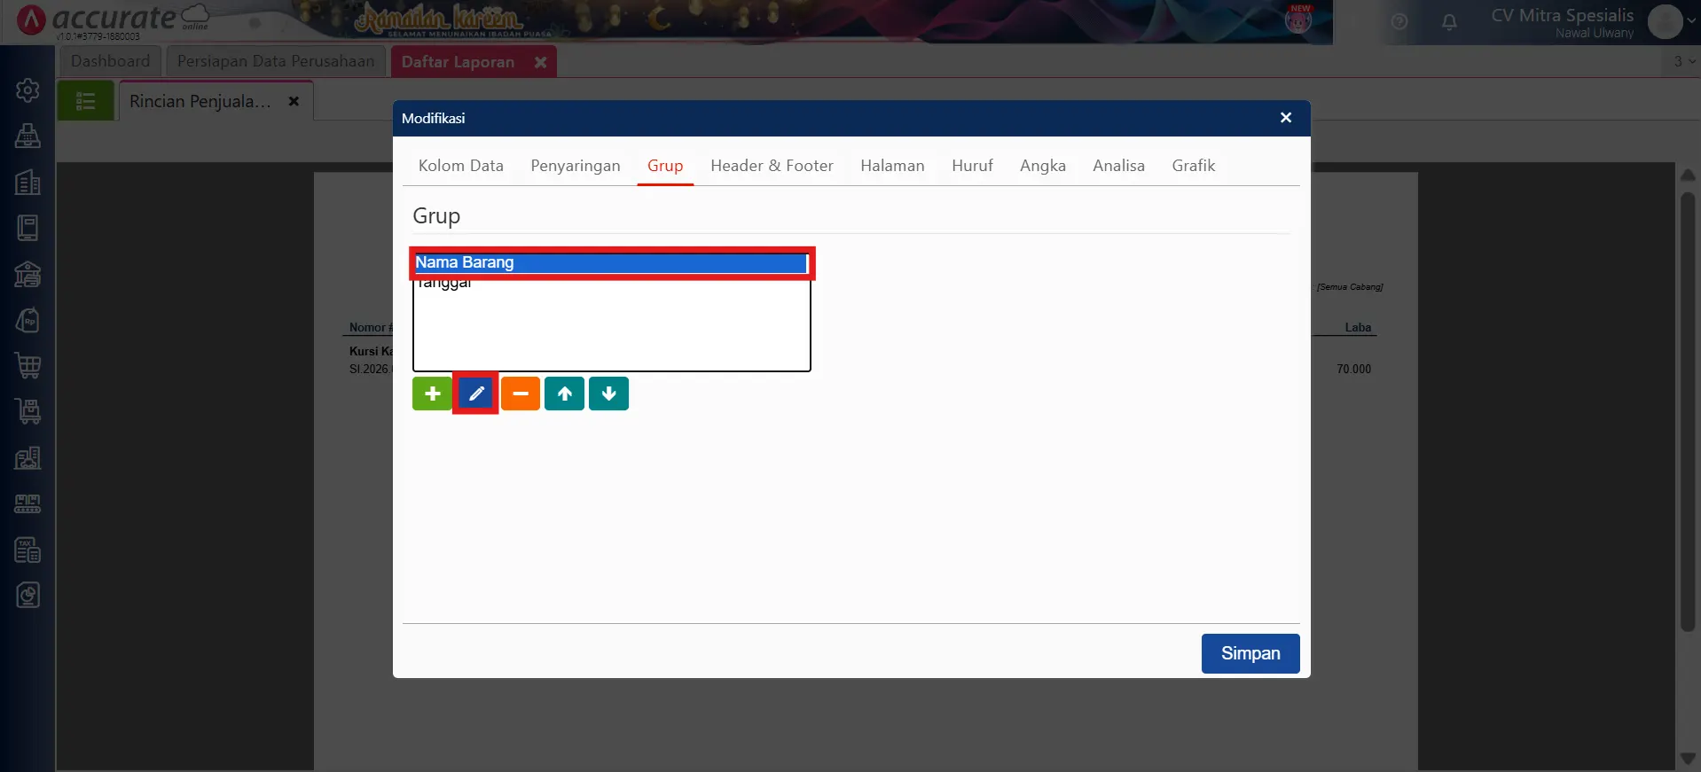Click the blue pencil edit group button

[x=476, y=394]
